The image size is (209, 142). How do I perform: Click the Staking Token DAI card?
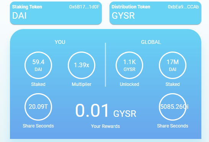tap(56, 13)
